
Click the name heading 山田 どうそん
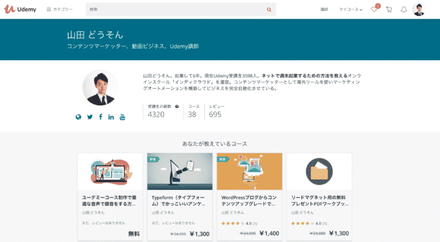point(95,35)
